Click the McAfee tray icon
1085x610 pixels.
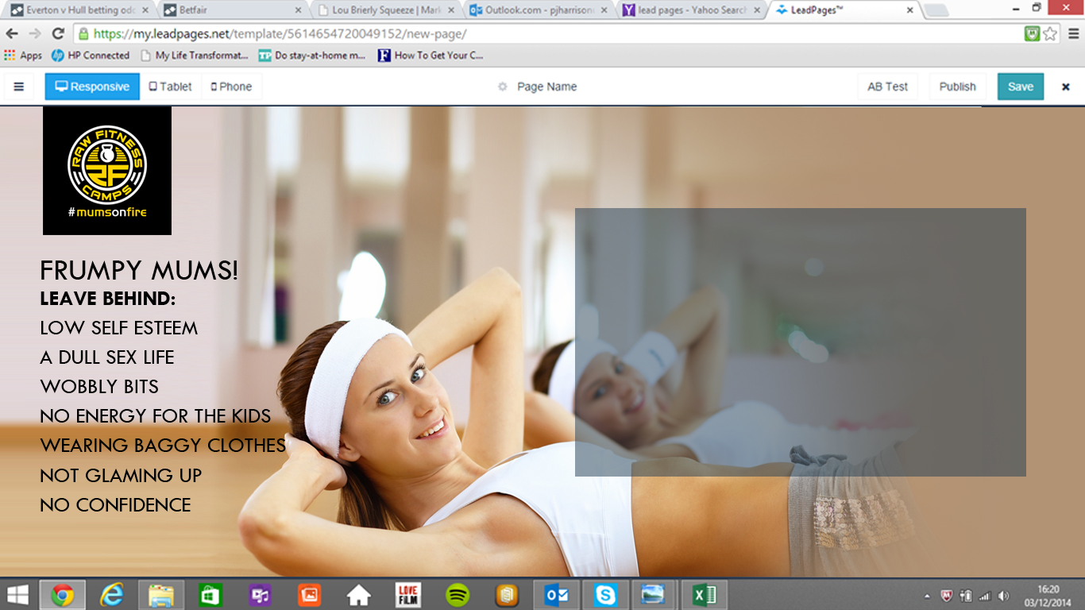946,596
